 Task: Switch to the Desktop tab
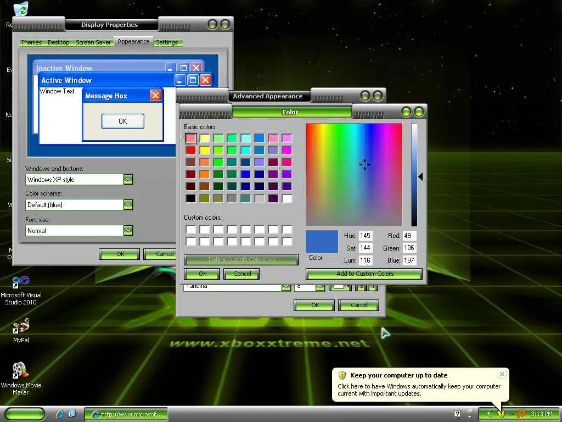click(58, 42)
